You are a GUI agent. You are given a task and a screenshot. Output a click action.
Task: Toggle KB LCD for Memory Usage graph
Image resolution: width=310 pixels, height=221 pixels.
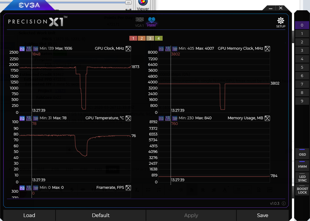click(x=168, y=118)
